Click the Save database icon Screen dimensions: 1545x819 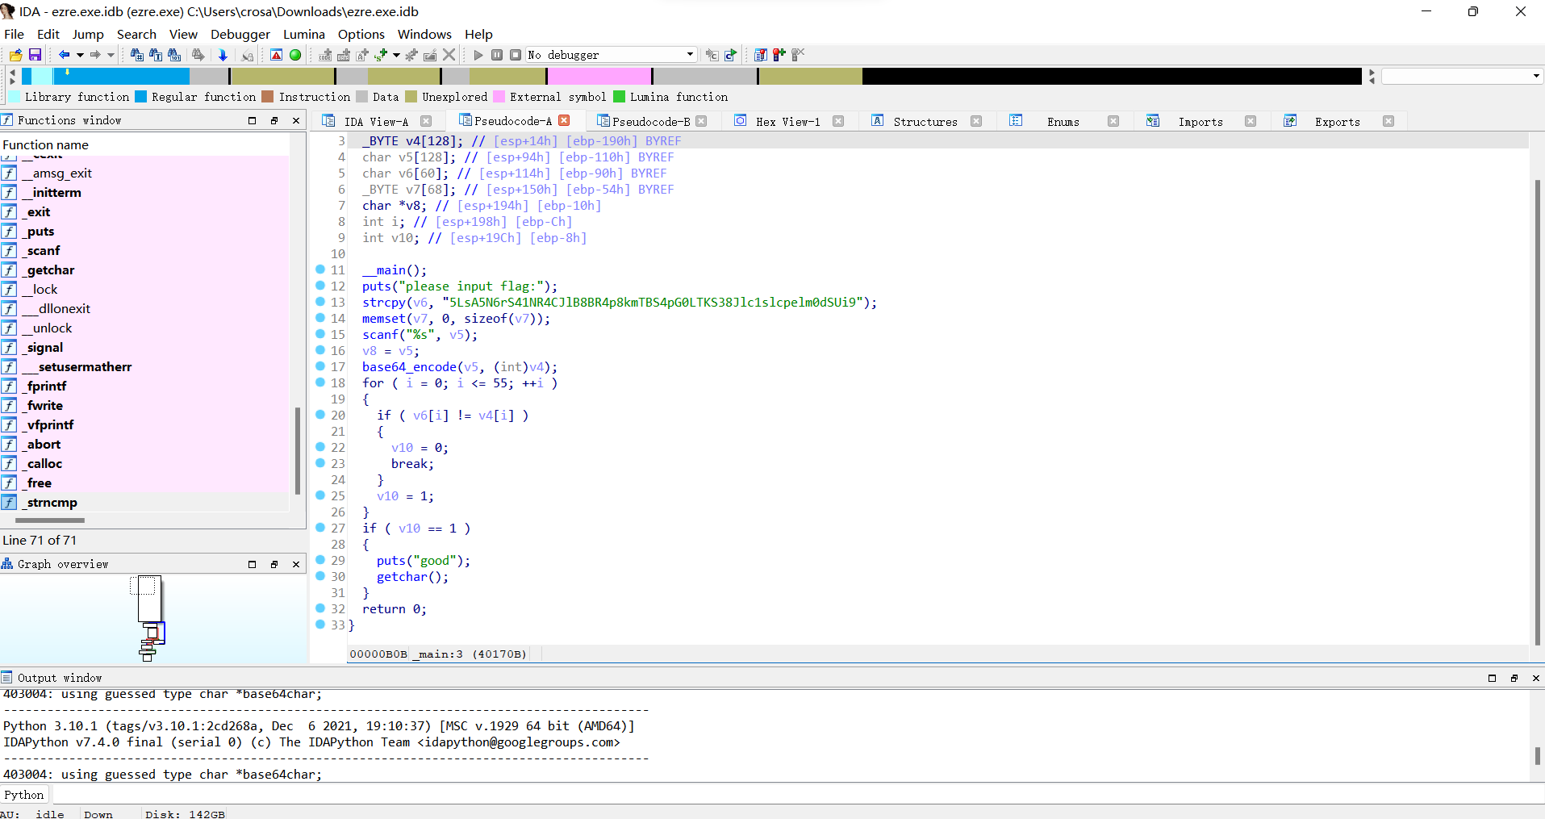tap(35, 55)
